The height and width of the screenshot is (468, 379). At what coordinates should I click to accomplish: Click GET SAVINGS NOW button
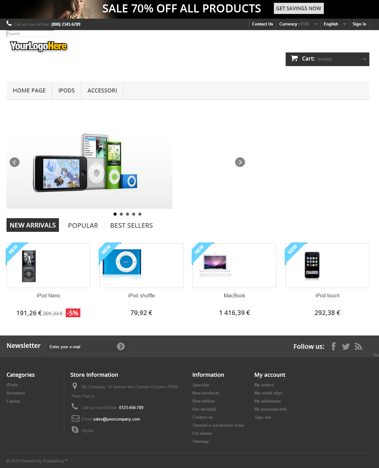299,8
